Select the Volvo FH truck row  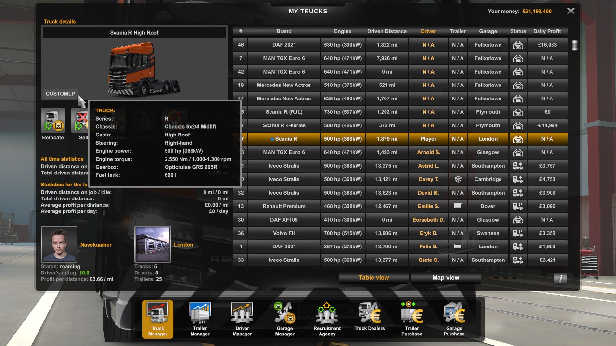(x=400, y=233)
